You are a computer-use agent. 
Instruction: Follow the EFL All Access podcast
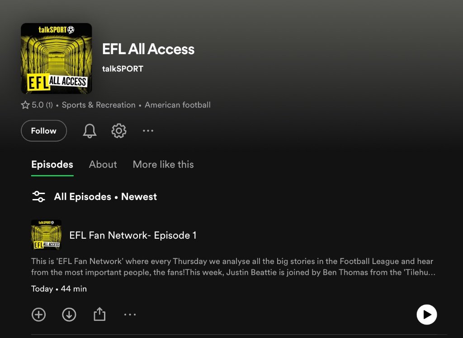pos(44,130)
